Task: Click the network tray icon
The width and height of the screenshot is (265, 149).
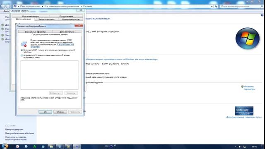Action: [x=245, y=147]
